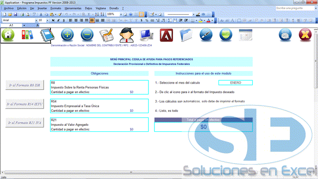Sort descending with Z-A icon

click(x=102, y=15)
